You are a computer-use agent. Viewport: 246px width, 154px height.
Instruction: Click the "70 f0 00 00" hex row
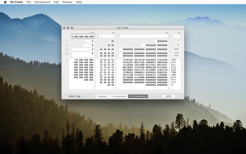[x=107, y=78]
